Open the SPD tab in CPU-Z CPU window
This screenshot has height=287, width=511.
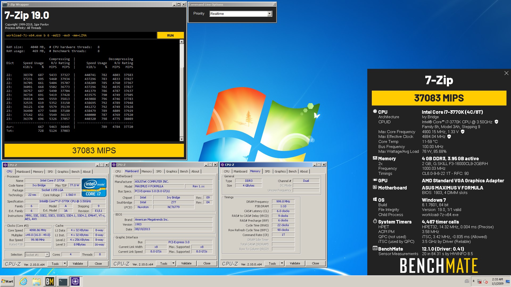tap(50, 172)
